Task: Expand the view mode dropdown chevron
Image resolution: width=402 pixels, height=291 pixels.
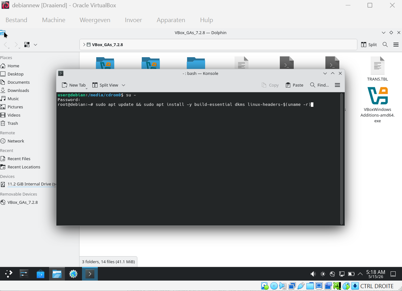Action: click(x=35, y=45)
